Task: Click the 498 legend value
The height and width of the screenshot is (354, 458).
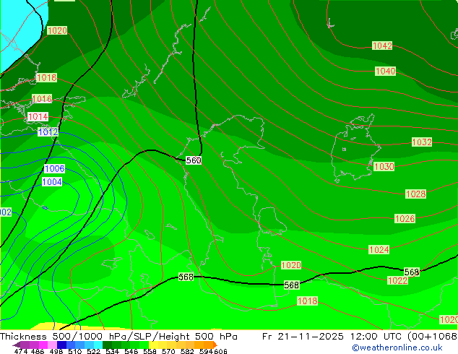Action: [x=56, y=351]
